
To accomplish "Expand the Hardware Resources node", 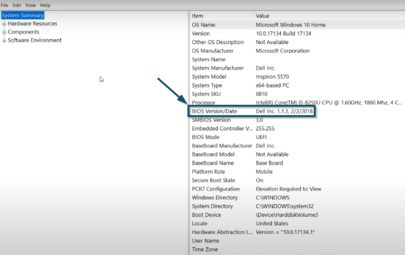I will point(4,24).
